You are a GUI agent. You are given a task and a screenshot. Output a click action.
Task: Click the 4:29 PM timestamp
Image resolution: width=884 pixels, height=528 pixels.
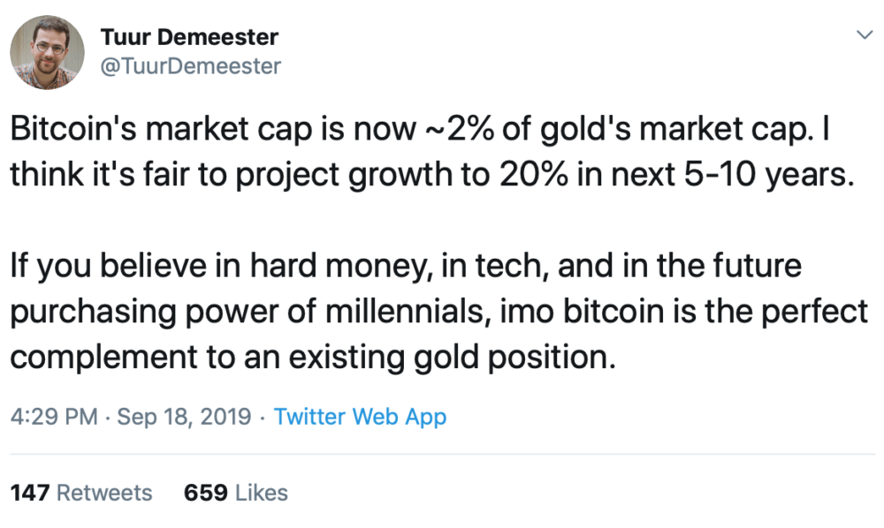click(x=54, y=417)
